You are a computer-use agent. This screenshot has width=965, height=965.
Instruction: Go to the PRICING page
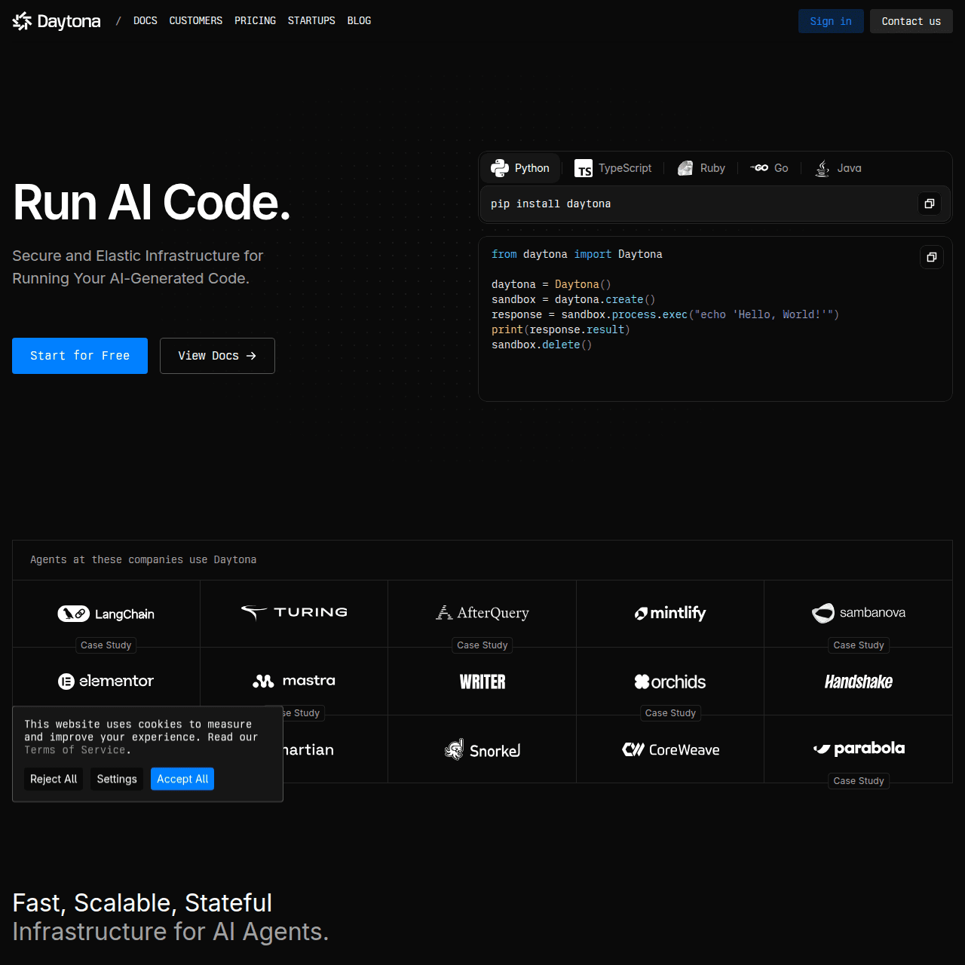(255, 20)
